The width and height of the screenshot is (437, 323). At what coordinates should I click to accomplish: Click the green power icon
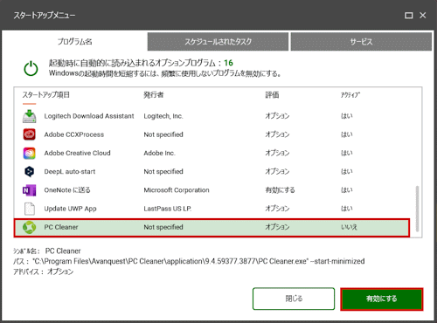click(31, 69)
